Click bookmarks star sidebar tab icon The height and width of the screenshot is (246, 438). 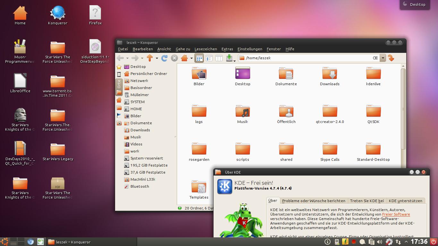(119, 67)
